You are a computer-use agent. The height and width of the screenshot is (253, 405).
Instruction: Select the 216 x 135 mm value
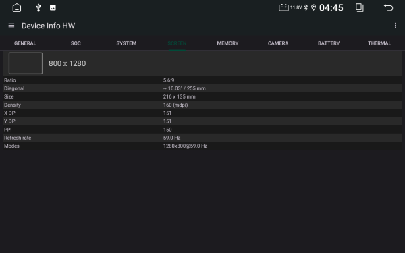coord(180,96)
